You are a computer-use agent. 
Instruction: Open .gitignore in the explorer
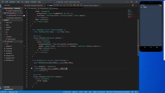pyautogui.click(x=9, y=46)
